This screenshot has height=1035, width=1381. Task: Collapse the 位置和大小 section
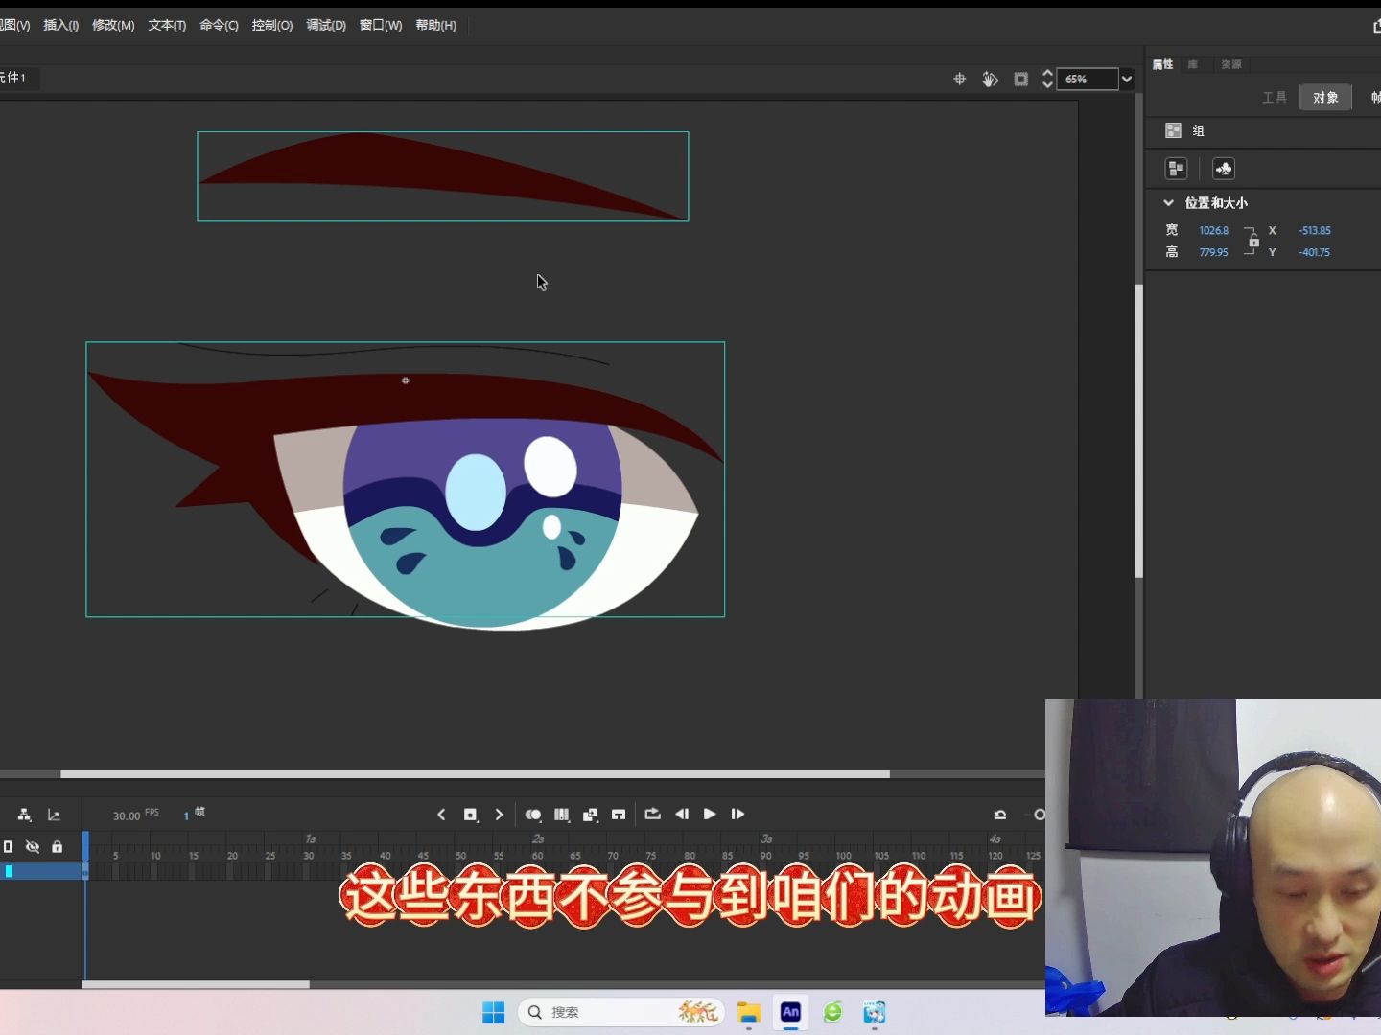pyautogui.click(x=1168, y=203)
